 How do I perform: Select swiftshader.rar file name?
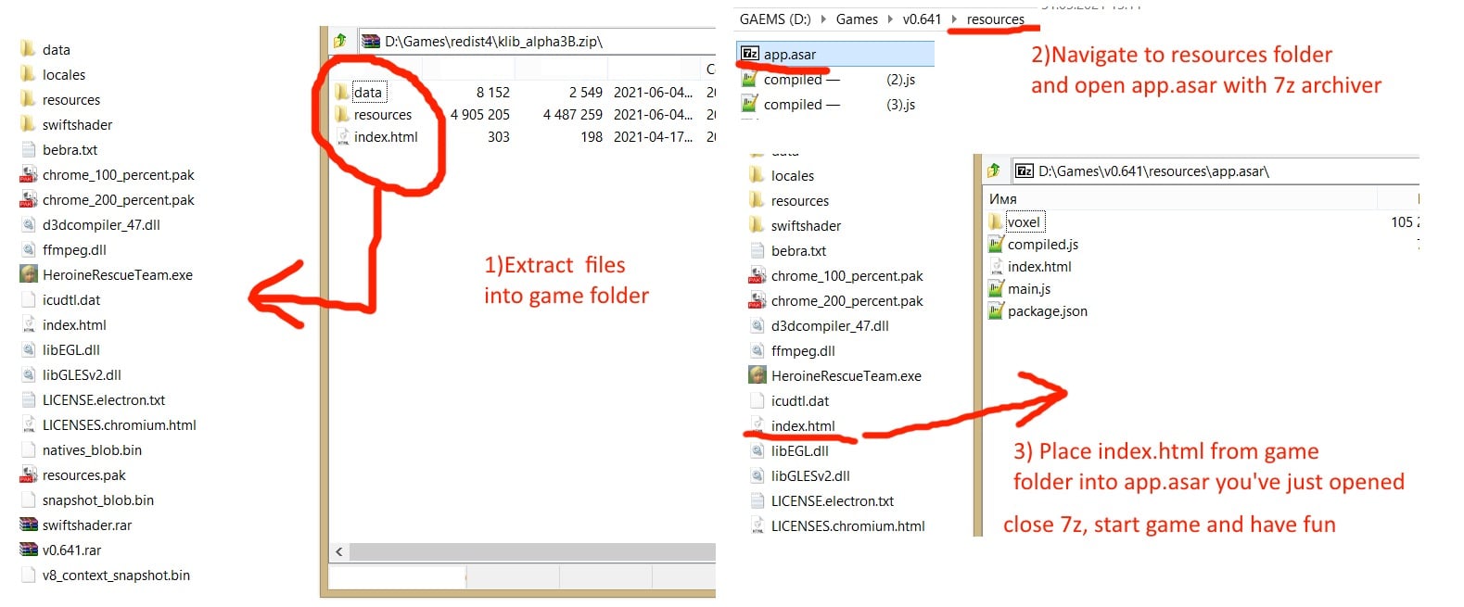point(87,525)
